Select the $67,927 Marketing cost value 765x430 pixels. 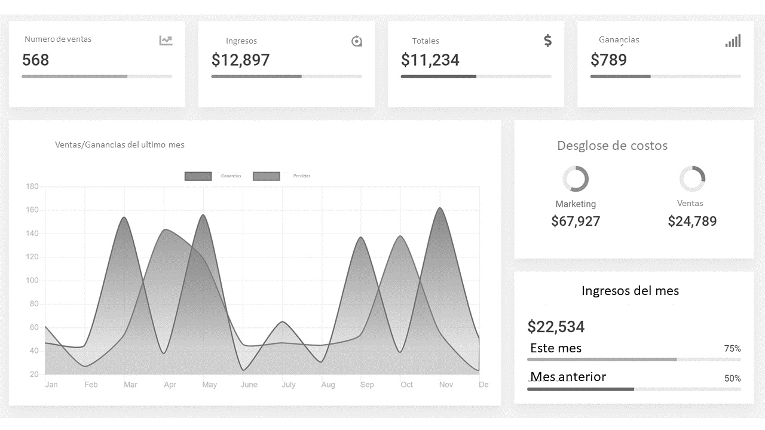coord(576,222)
